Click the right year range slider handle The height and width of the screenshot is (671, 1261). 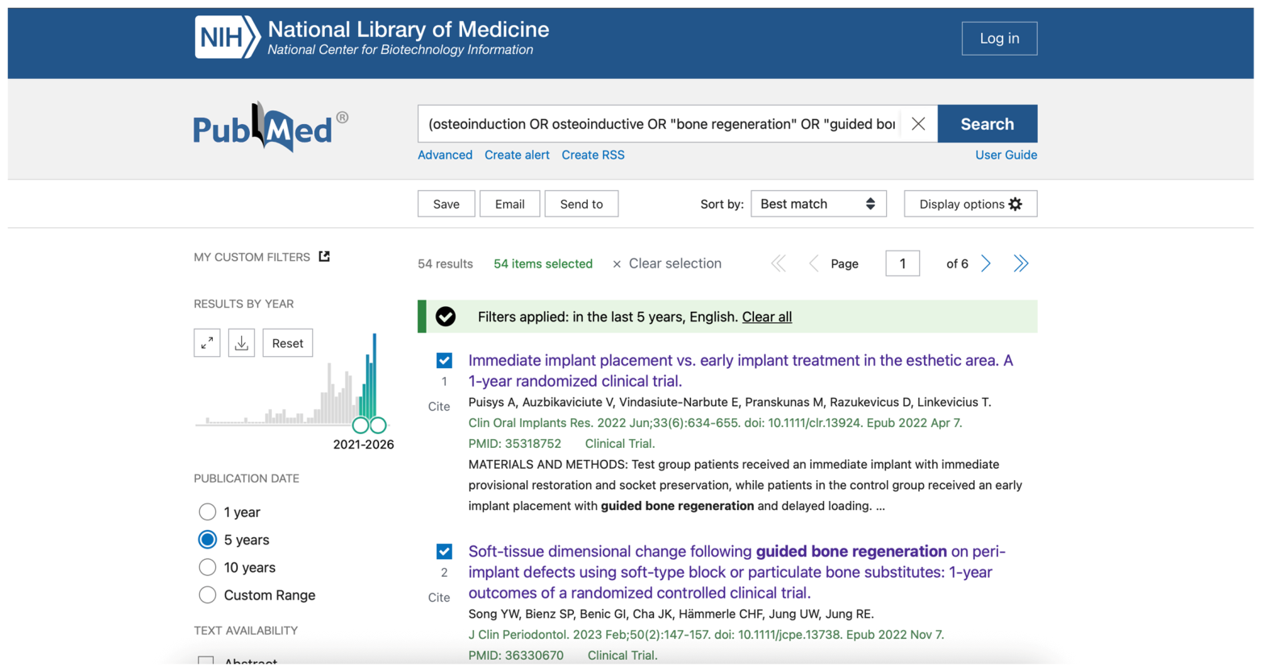coord(378,425)
